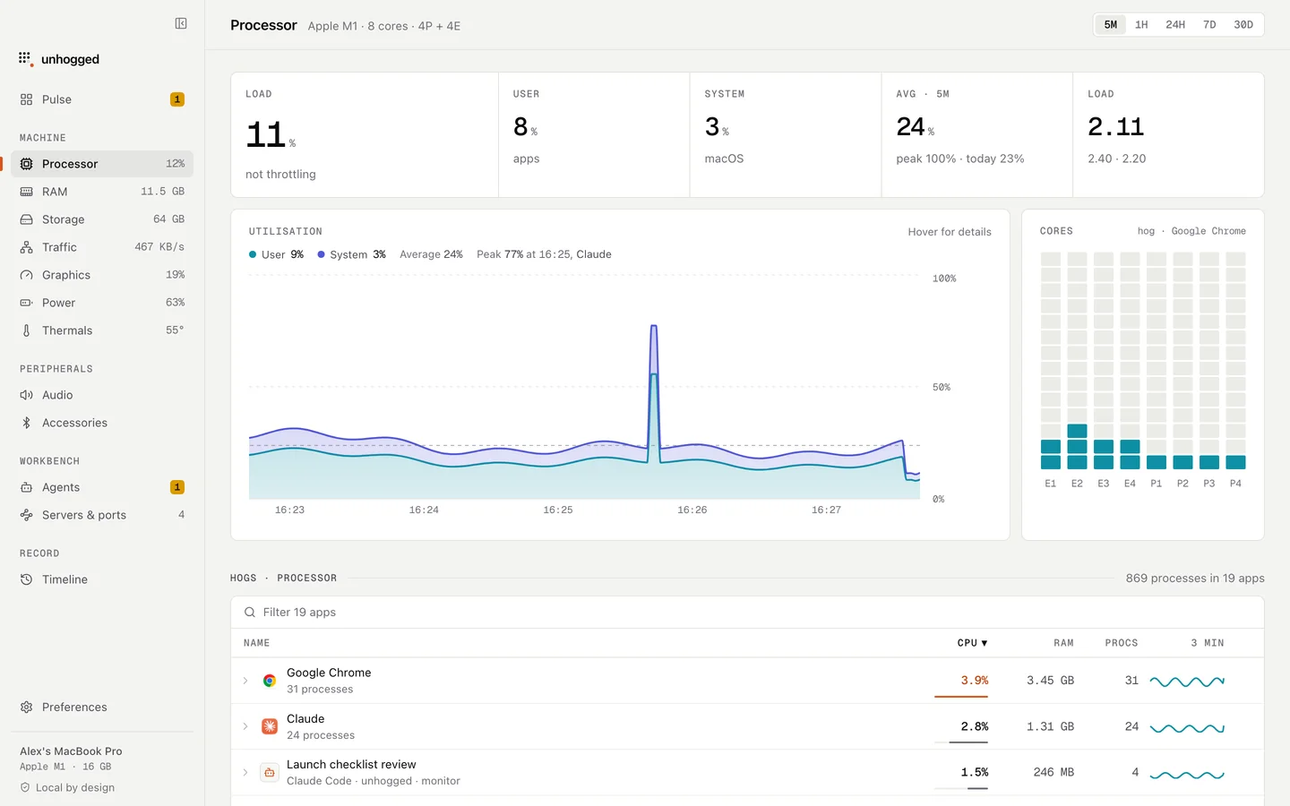The width and height of the screenshot is (1290, 806).
Task: Expand the Google Chrome process row
Action: pos(245,681)
